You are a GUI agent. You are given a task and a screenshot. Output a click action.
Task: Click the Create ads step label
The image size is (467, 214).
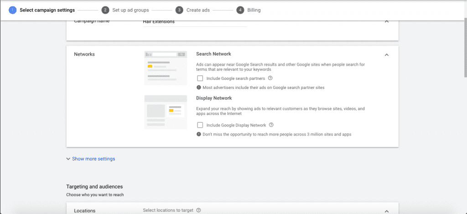tap(198, 10)
